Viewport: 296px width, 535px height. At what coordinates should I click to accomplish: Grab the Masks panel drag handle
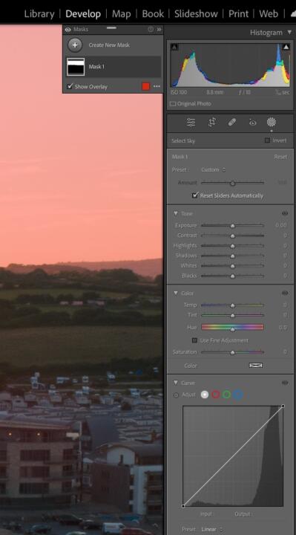coord(111,27)
